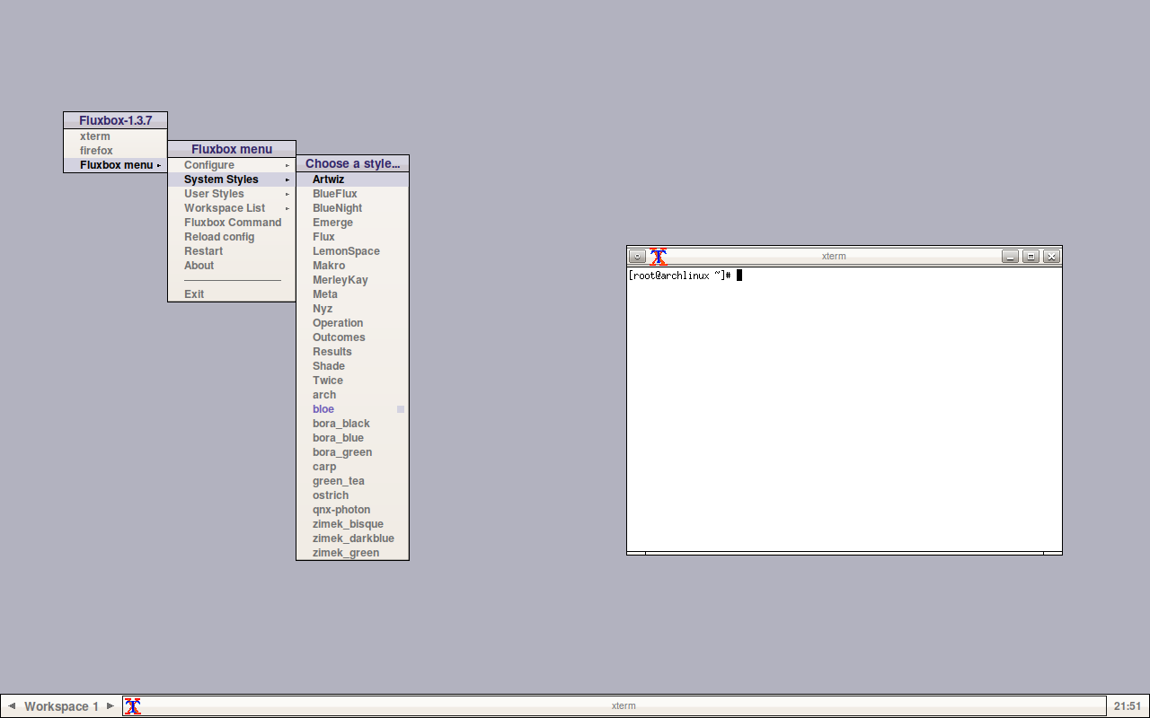The image size is (1150, 718).
Task: Choose the zimek_darkblue style
Action: pyautogui.click(x=352, y=538)
